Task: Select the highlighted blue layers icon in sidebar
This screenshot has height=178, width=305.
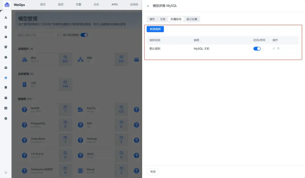Action: pos(6,78)
